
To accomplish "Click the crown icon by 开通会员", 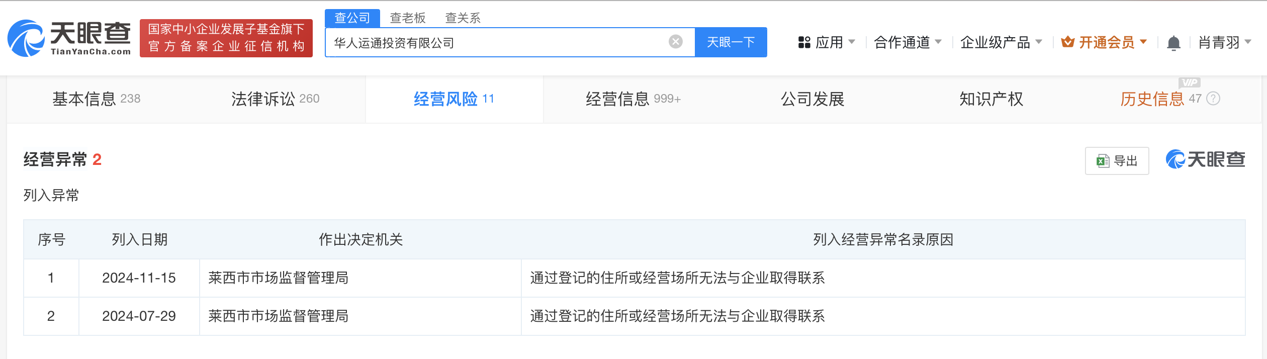I will (x=1067, y=42).
